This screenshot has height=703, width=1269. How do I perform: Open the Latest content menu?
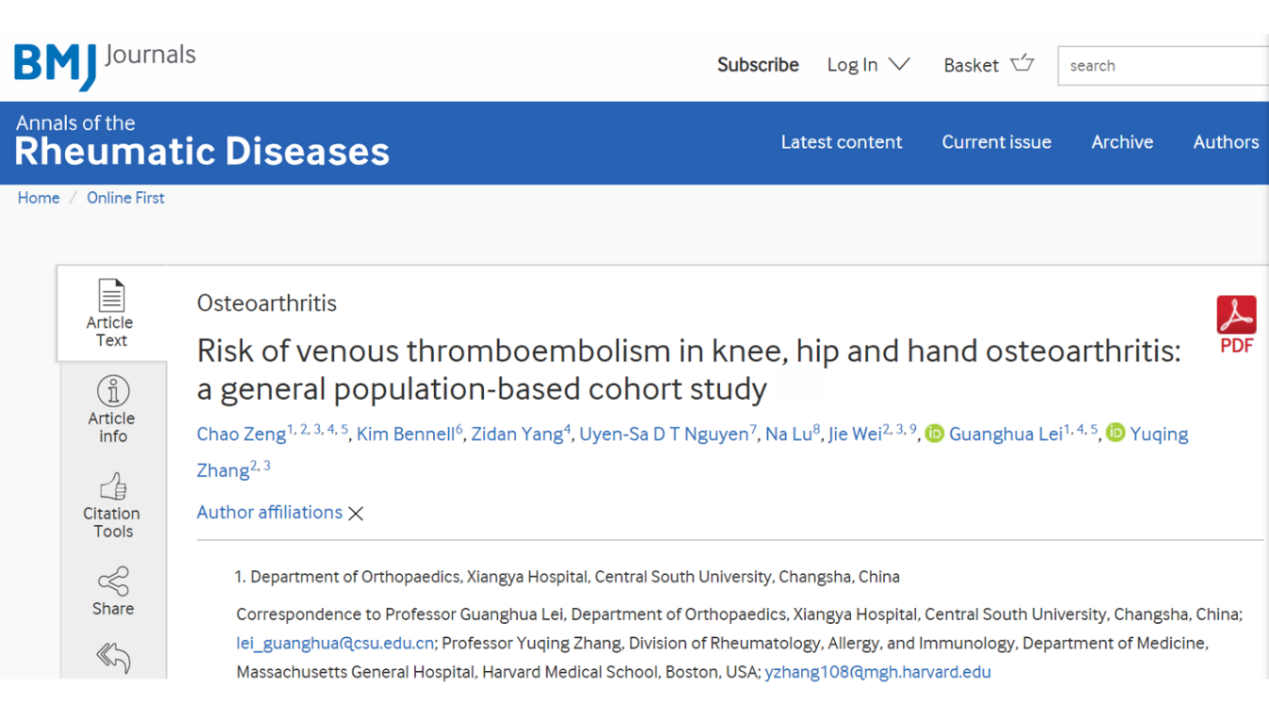tap(842, 142)
